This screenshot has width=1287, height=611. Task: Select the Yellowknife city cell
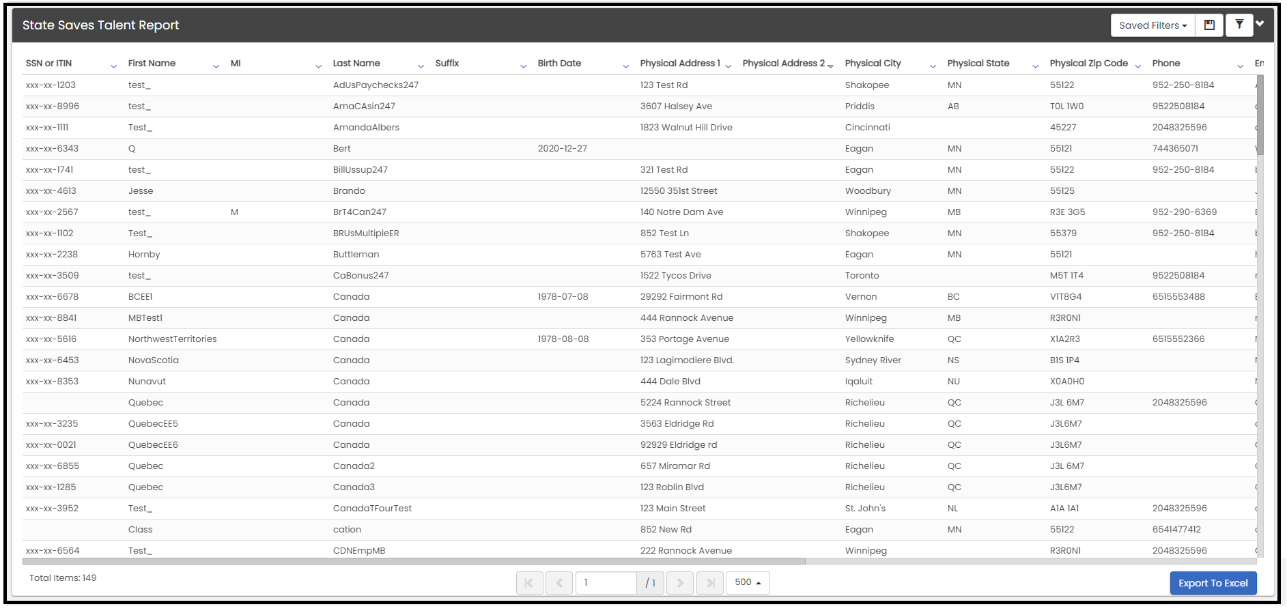pos(869,339)
